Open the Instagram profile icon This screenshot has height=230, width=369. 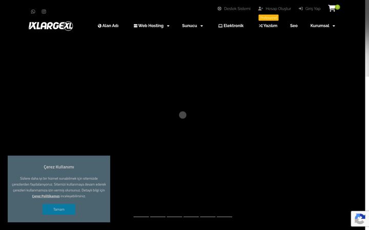tap(44, 11)
